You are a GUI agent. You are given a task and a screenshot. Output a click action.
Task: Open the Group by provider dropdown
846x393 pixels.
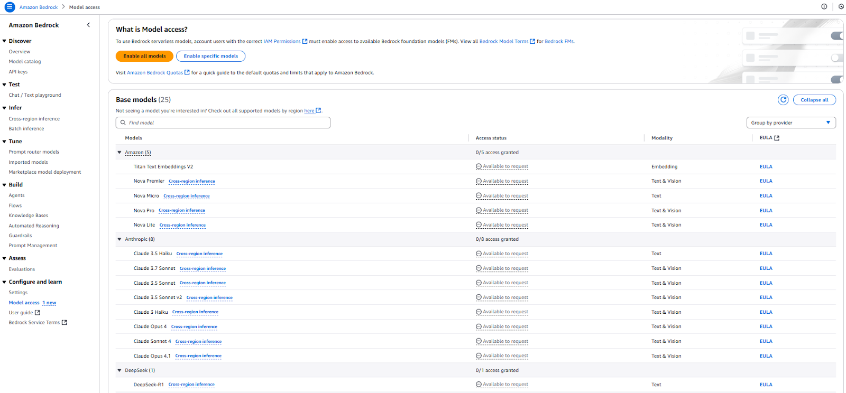click(x=791, y=123)
